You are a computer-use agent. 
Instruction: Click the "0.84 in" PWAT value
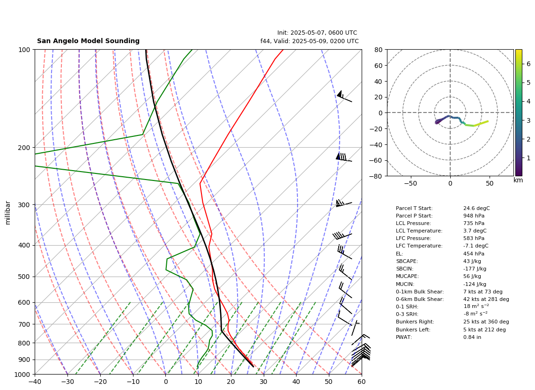click(472, 337)
